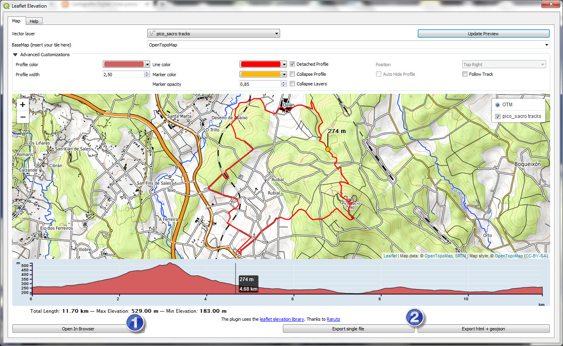Select the OTM base layer radio button
The height and width of the screenshot is (346, 563).
pos(498,105)
